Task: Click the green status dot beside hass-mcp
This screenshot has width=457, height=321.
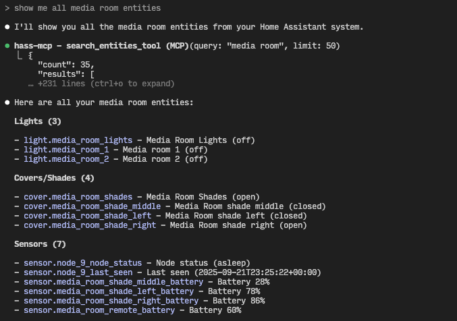Action: point(7,46)
